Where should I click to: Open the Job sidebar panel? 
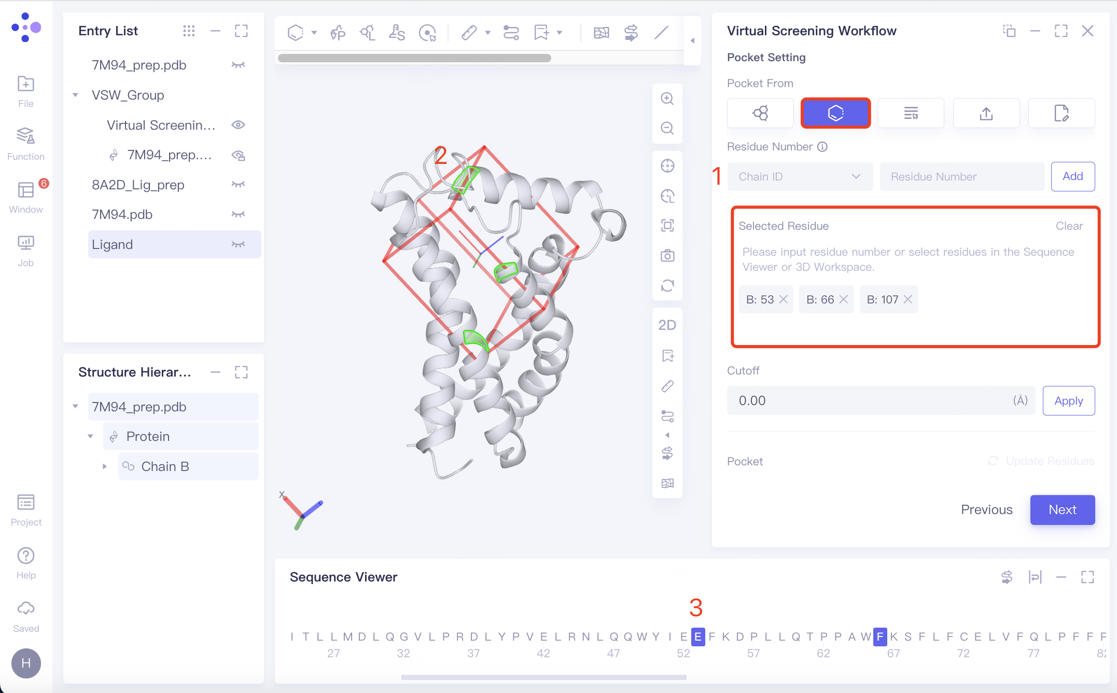point(26,251)
